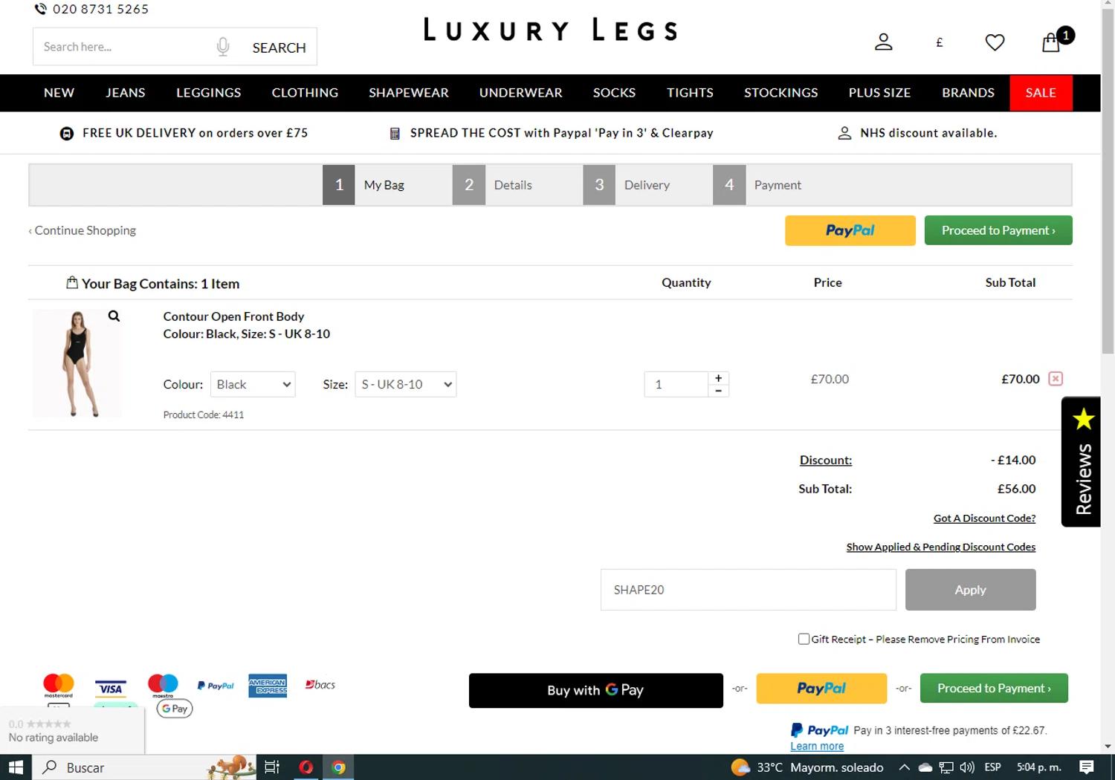This screenshot has height=780, width=1115.
Task: Open the red SALE menu item
Action: [1041, 93]
